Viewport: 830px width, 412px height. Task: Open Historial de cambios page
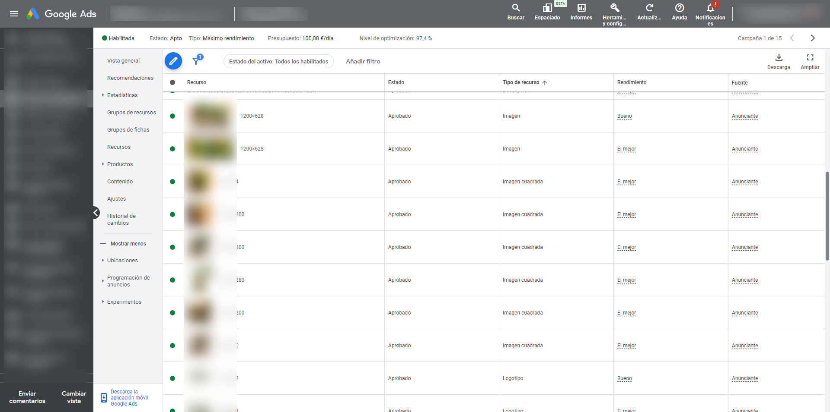pyautogui.click(x=121, y=219)
